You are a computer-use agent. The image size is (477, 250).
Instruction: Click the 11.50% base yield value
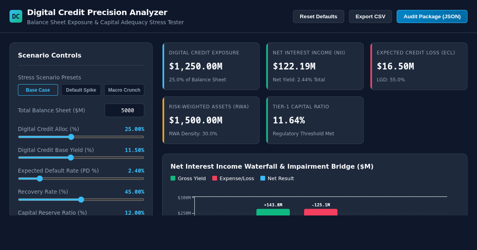(x=134, y=150)
